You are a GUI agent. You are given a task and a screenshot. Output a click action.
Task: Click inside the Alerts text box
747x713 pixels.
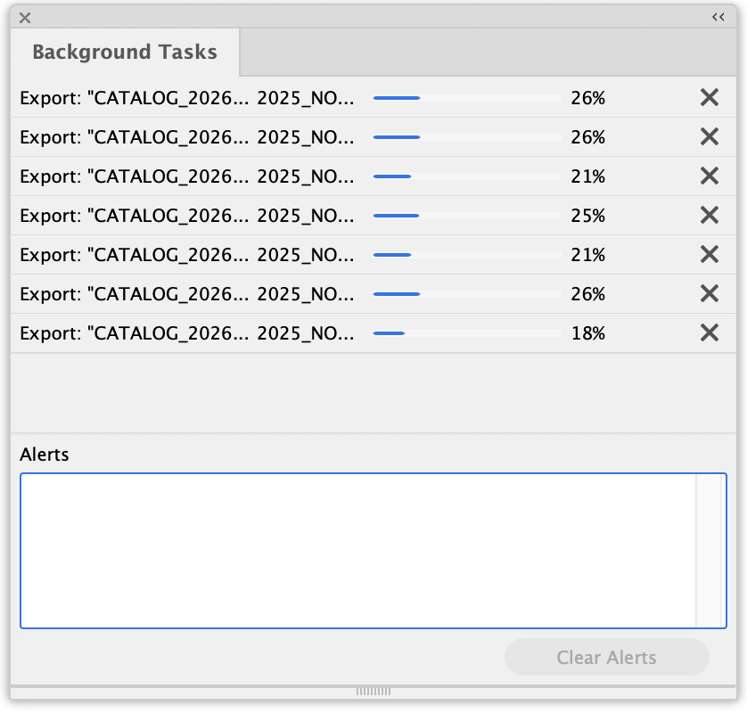click(357, 550)
